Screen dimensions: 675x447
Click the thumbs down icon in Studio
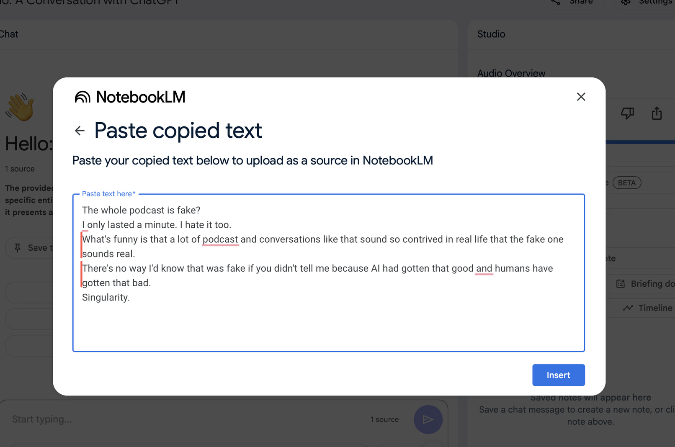(x=627, y=113)
